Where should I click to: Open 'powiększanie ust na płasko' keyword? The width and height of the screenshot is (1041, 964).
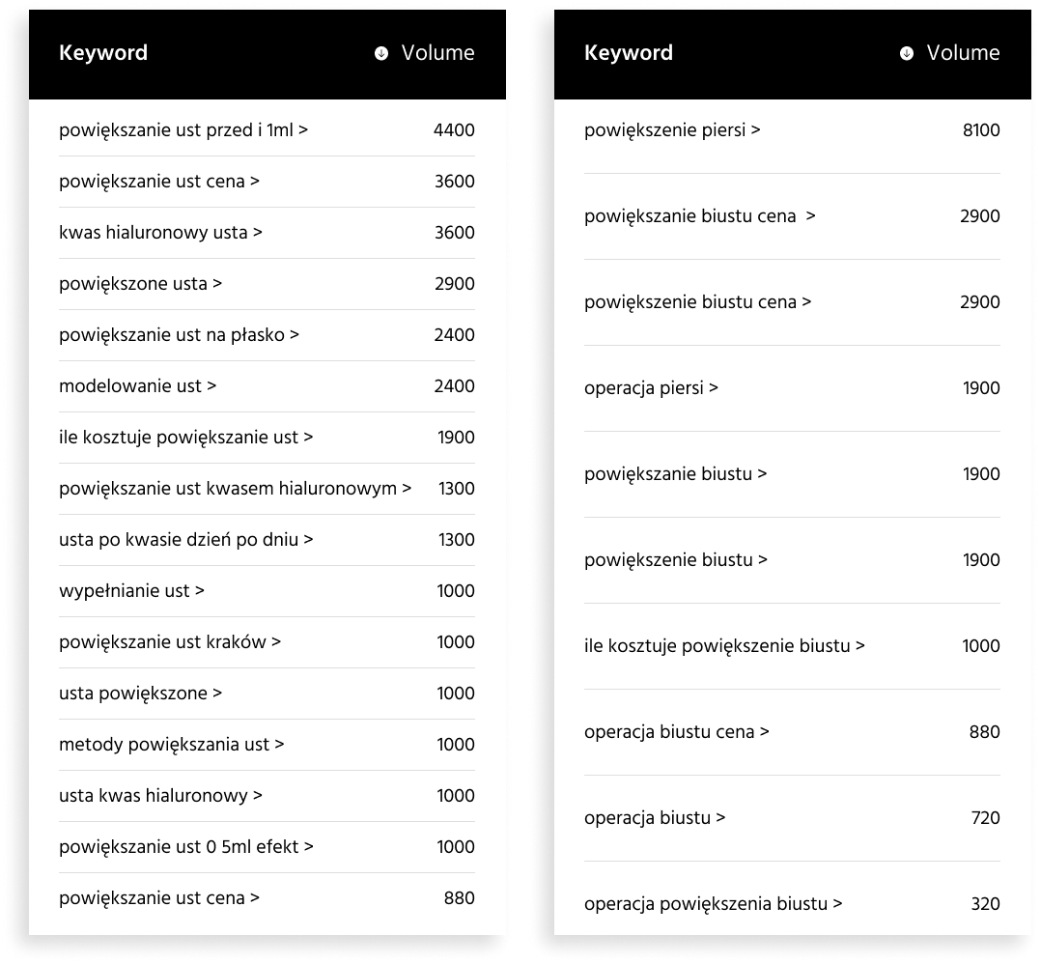pos(180,334)
